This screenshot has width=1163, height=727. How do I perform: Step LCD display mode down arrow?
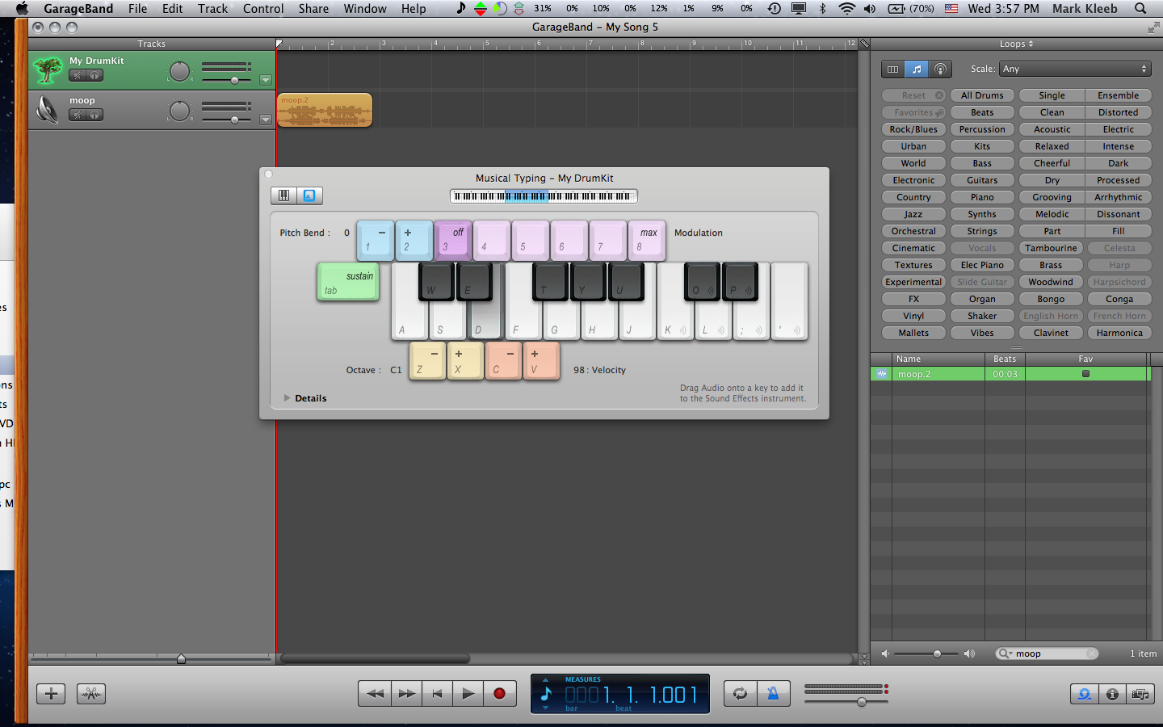pos(545,708)
